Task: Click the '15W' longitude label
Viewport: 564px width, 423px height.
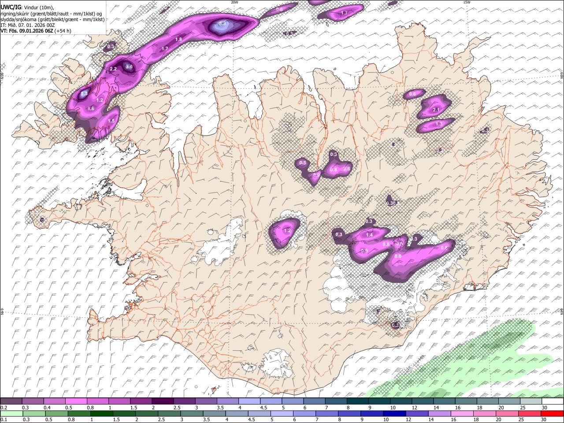Action: (467, 2)
